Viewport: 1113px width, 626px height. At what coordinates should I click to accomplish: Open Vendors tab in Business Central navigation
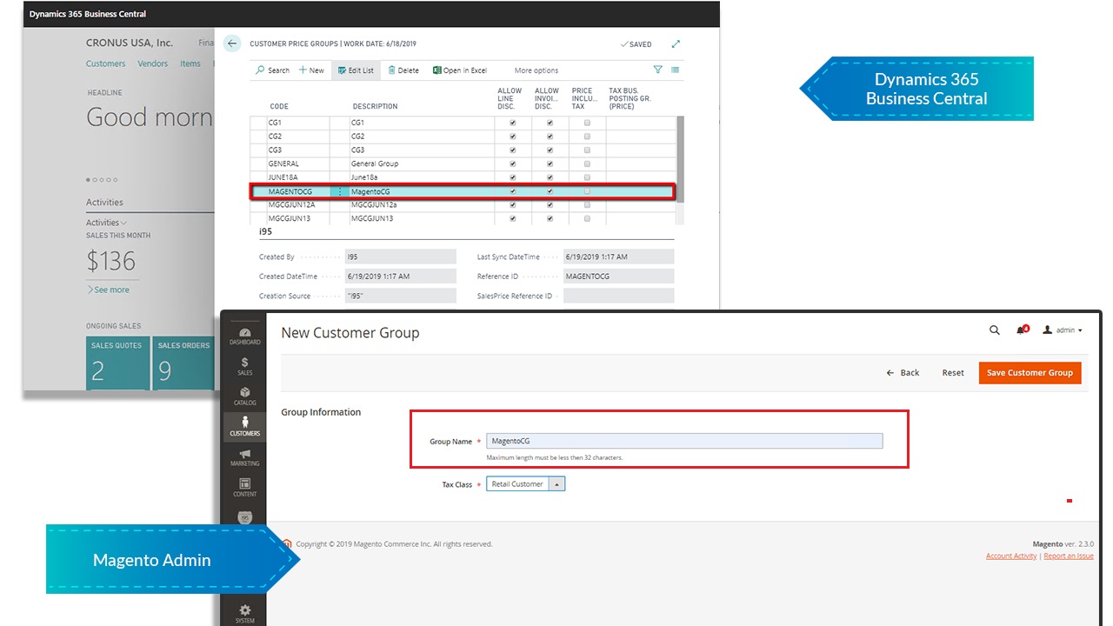pyautogui.click(x=153, y=63)
